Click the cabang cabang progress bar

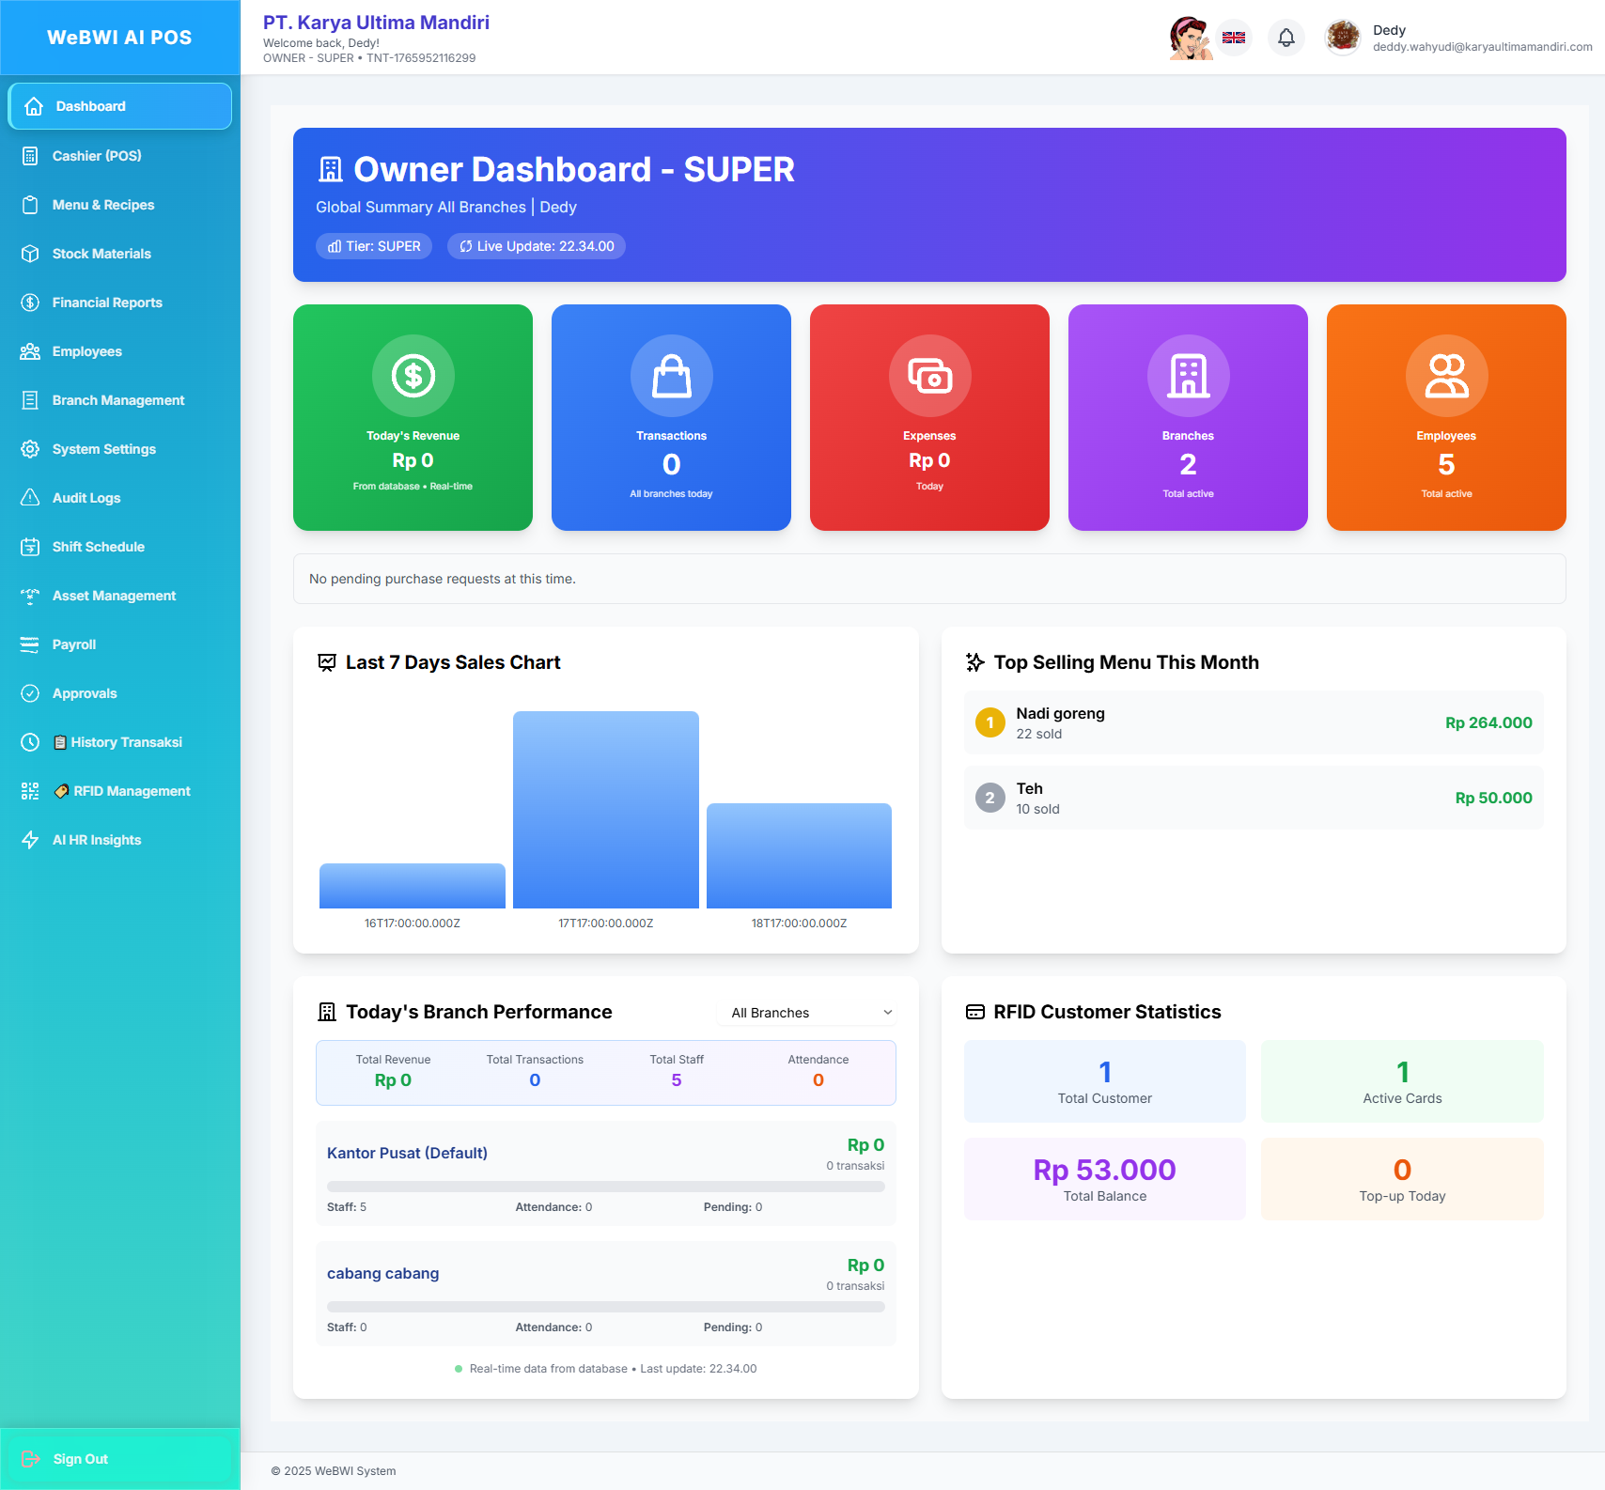click(x=604, y=1306)
